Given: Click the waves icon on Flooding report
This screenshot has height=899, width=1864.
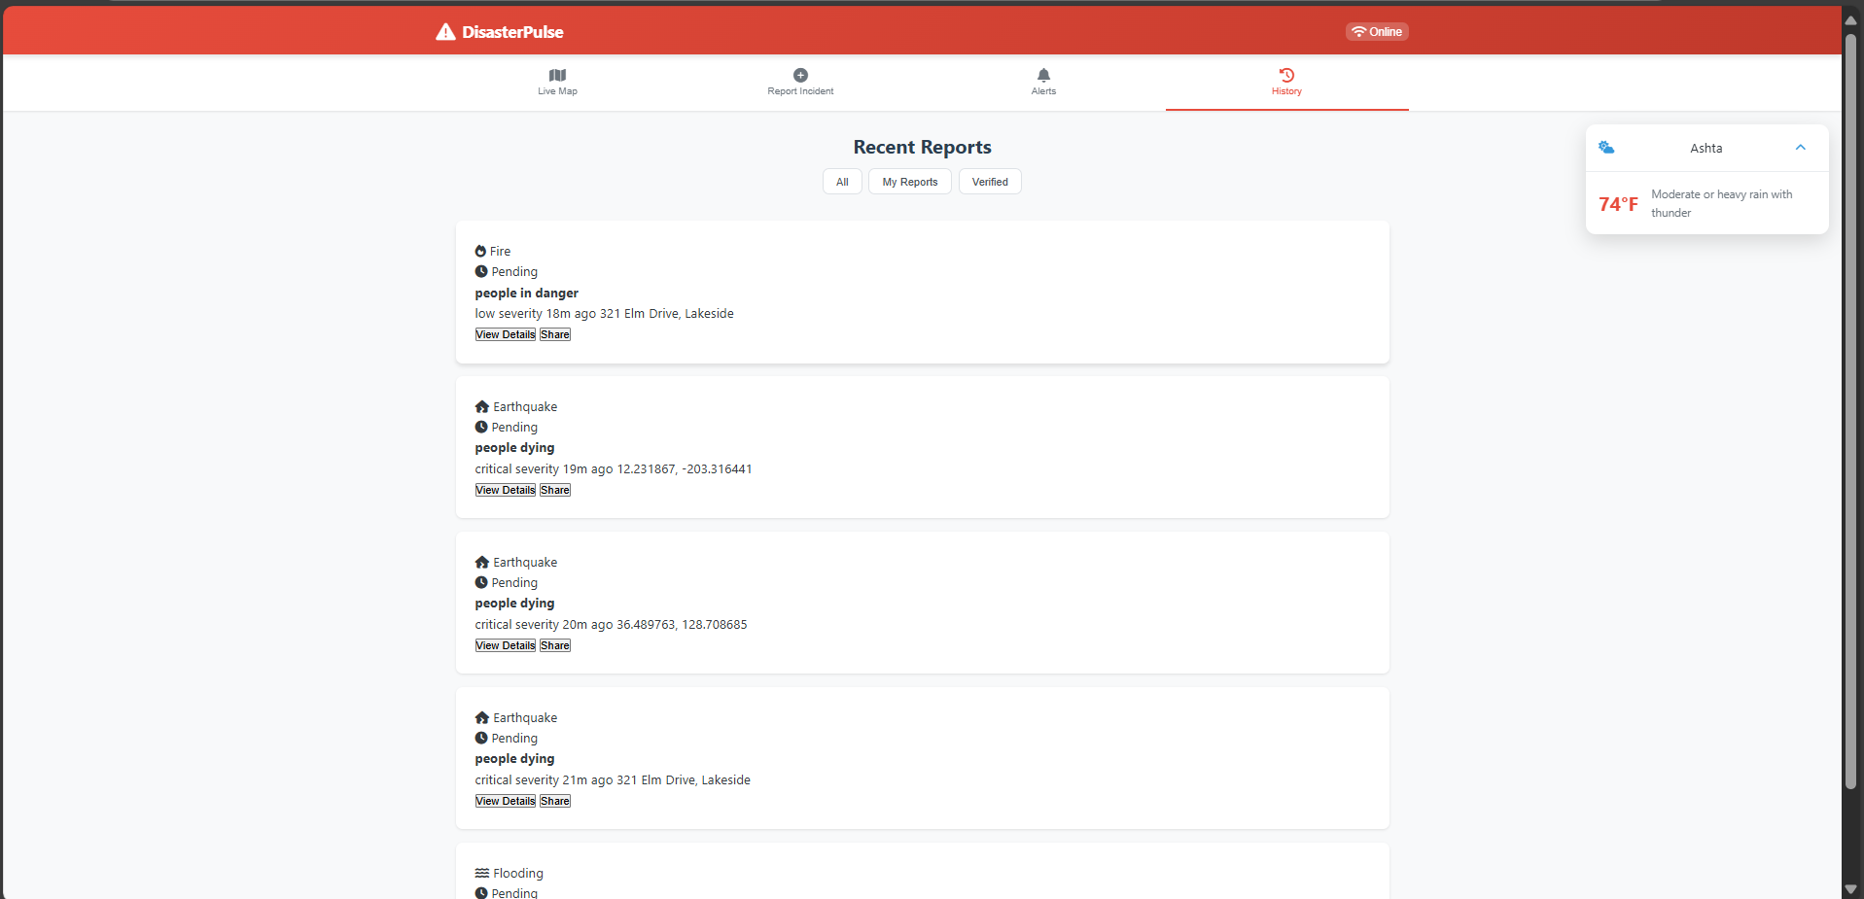Looking at the screenshot, I should pos(482,873).
